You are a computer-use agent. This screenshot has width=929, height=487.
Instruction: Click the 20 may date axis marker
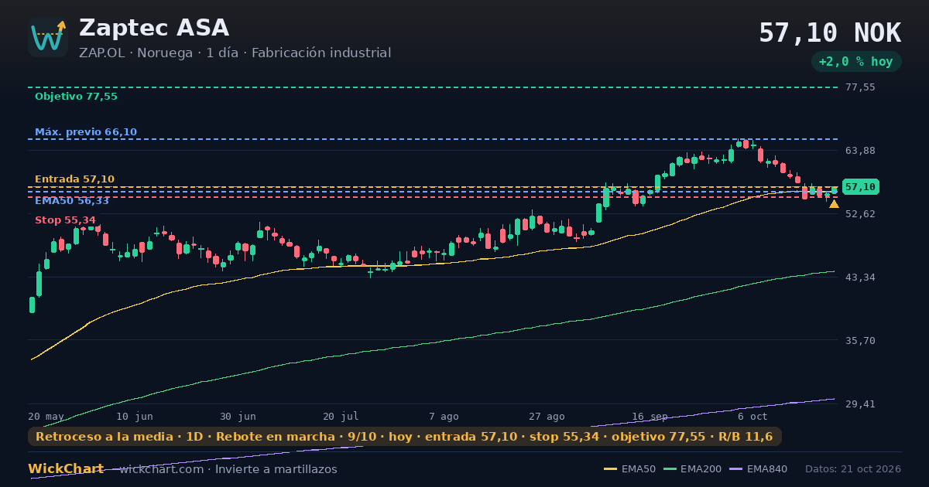46,416
